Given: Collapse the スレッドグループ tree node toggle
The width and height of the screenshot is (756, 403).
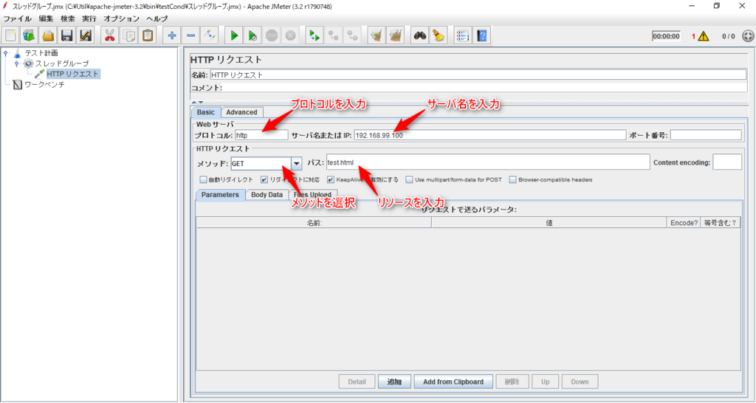Looking at the screenshot, I should click(x=16, y=63).
